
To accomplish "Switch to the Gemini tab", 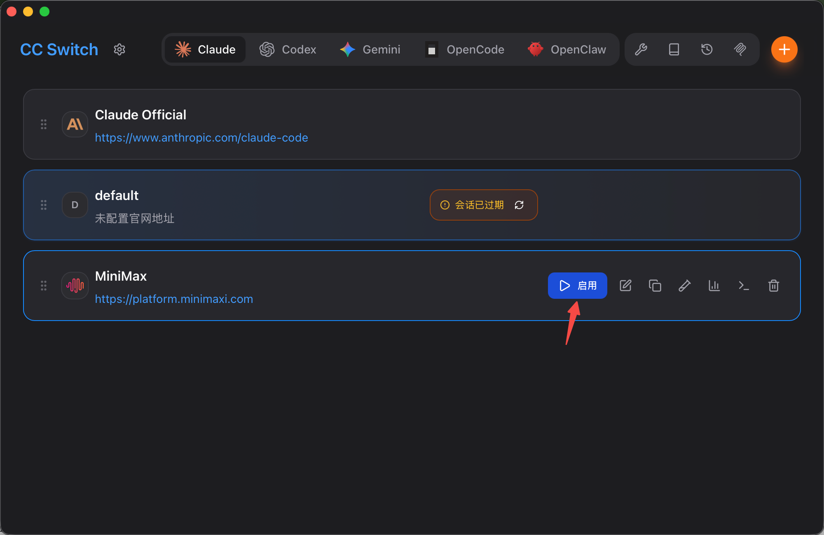I will 370,49.
